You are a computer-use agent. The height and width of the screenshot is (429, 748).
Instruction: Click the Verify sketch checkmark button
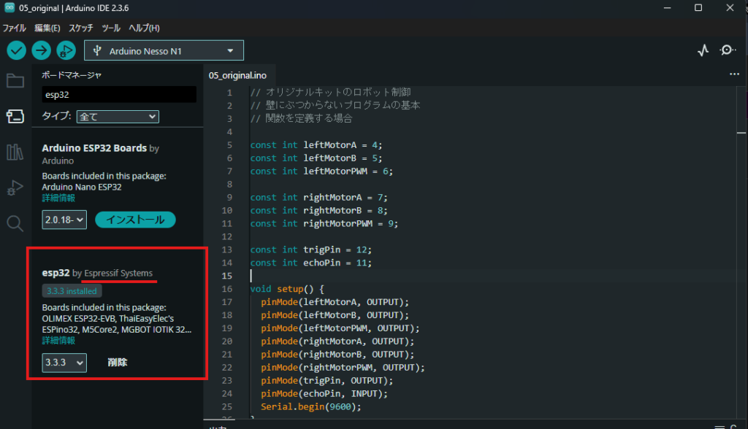pos(16,50)
